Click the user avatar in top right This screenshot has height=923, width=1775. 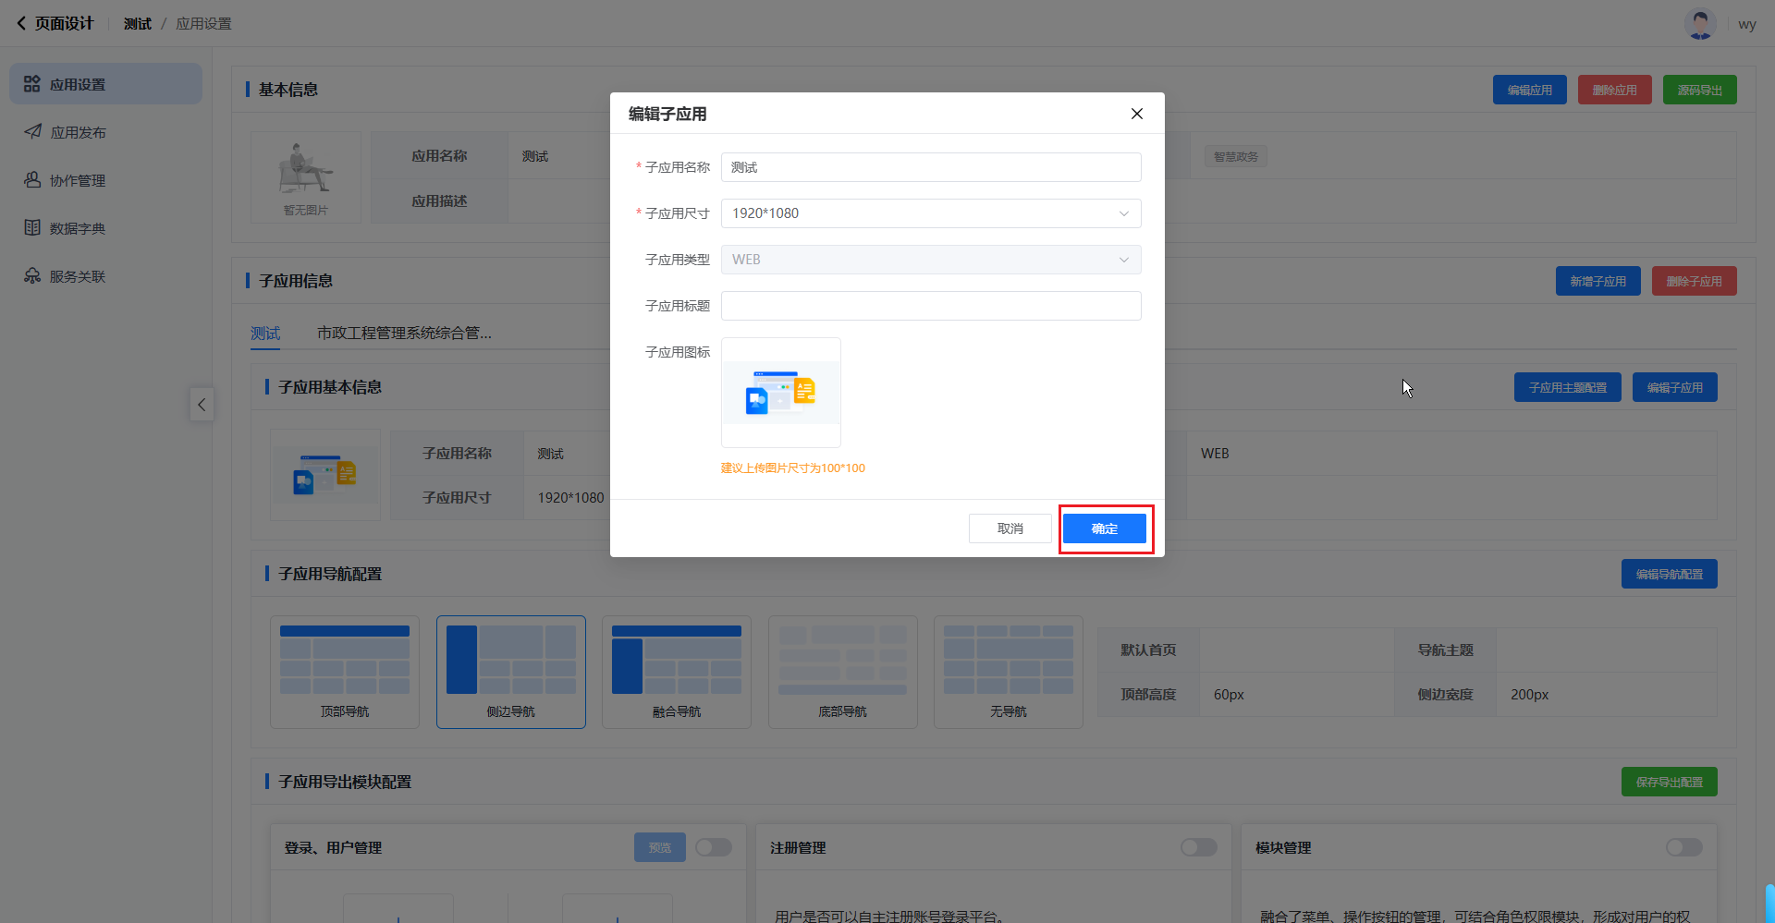tap(1700, 24)
